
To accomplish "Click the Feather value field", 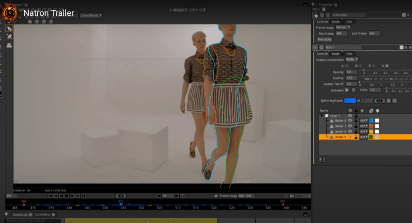I will click(351, 78).
